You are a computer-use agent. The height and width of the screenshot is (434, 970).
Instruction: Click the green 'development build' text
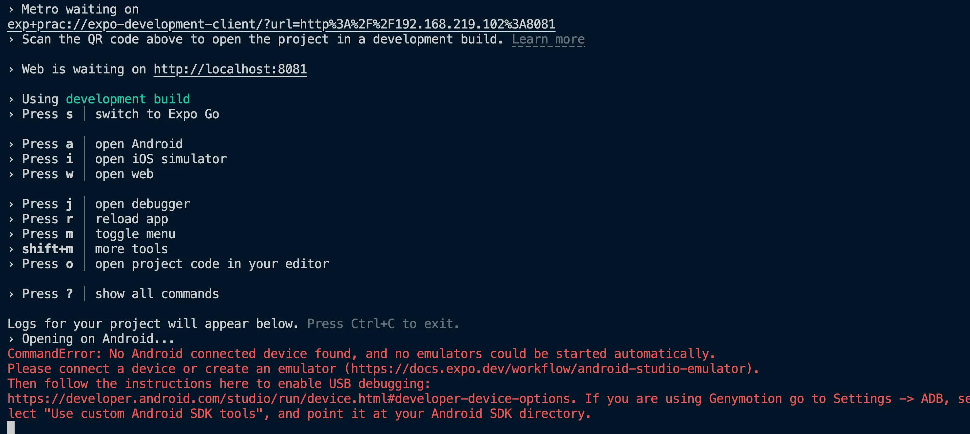tap(128, 99)
